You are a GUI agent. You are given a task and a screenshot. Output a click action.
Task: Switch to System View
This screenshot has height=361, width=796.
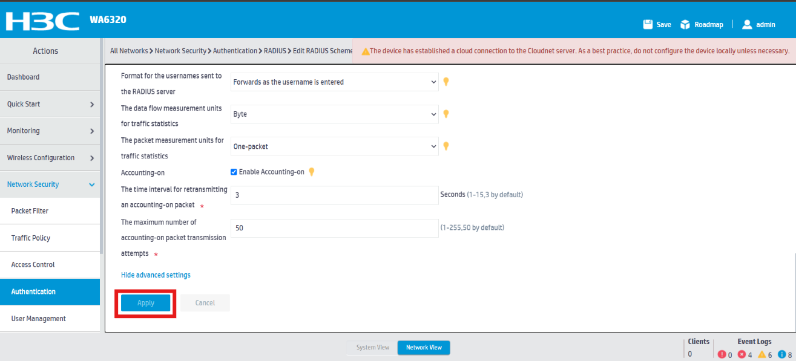point(372,348)
